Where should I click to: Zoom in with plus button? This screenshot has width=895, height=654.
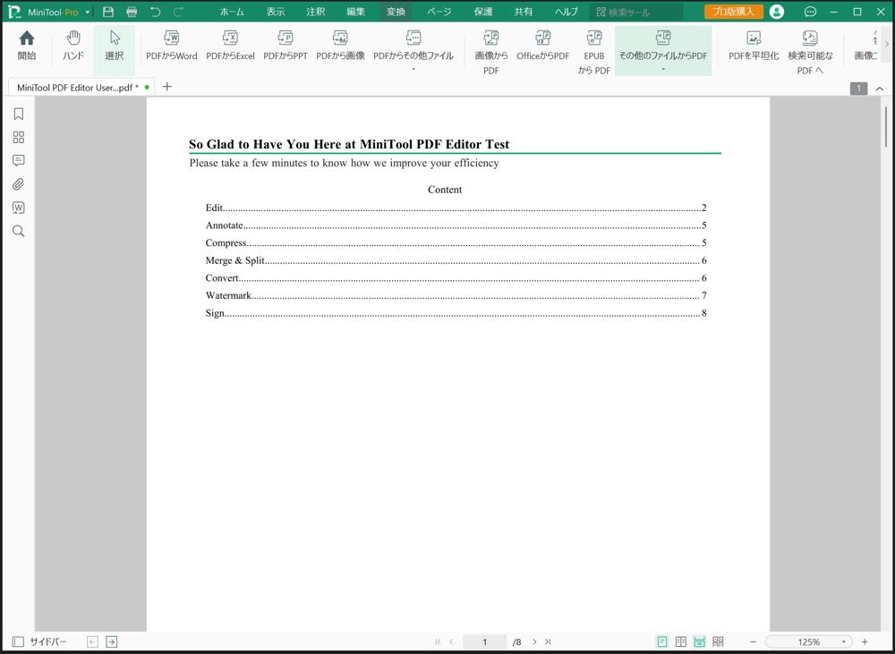coord(865,641)
